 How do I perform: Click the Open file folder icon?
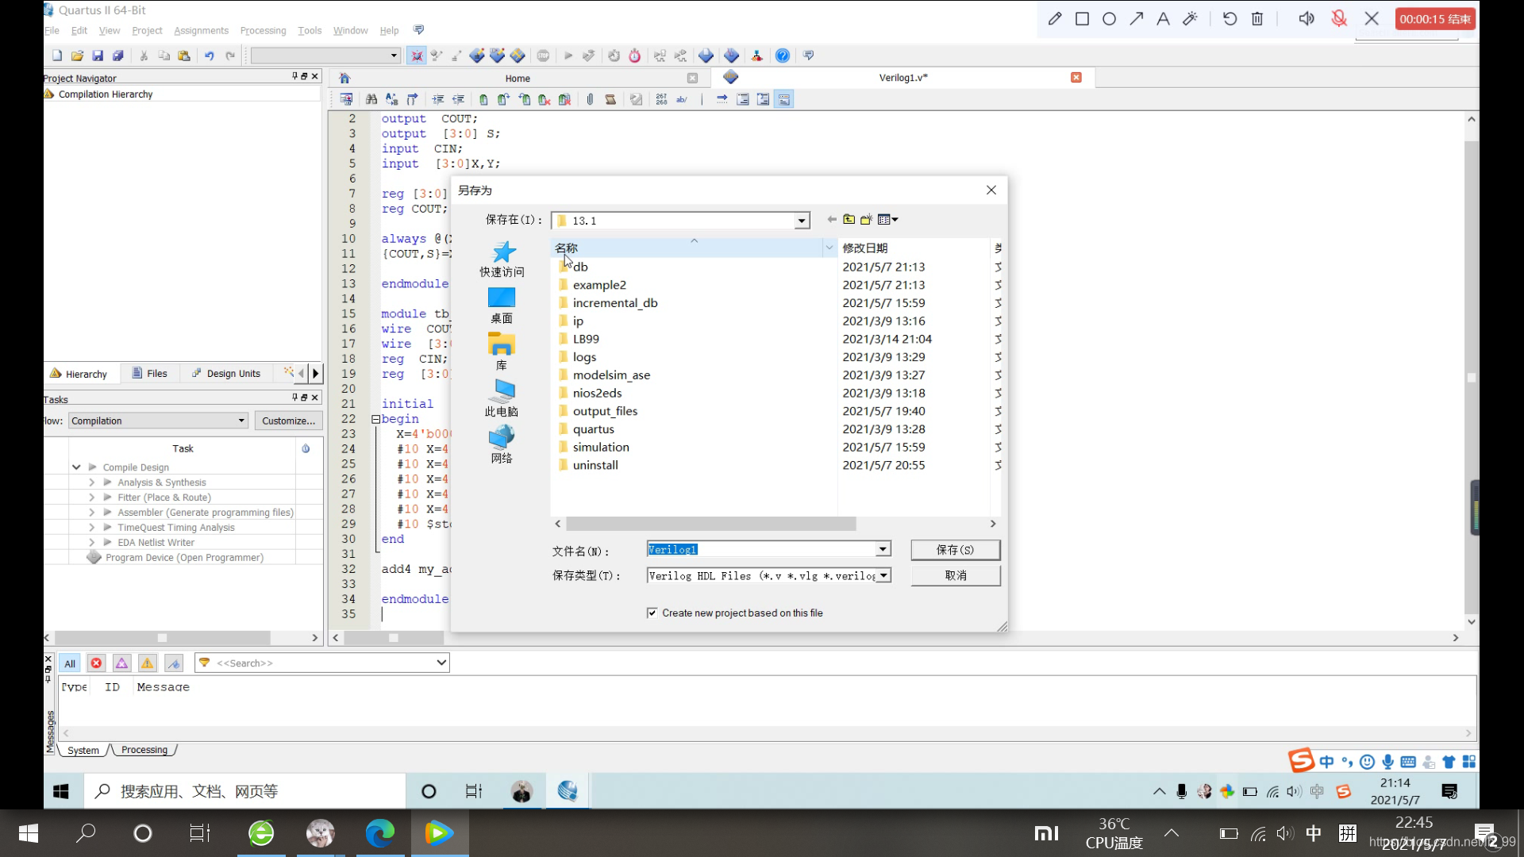click(x=77, y=56)
